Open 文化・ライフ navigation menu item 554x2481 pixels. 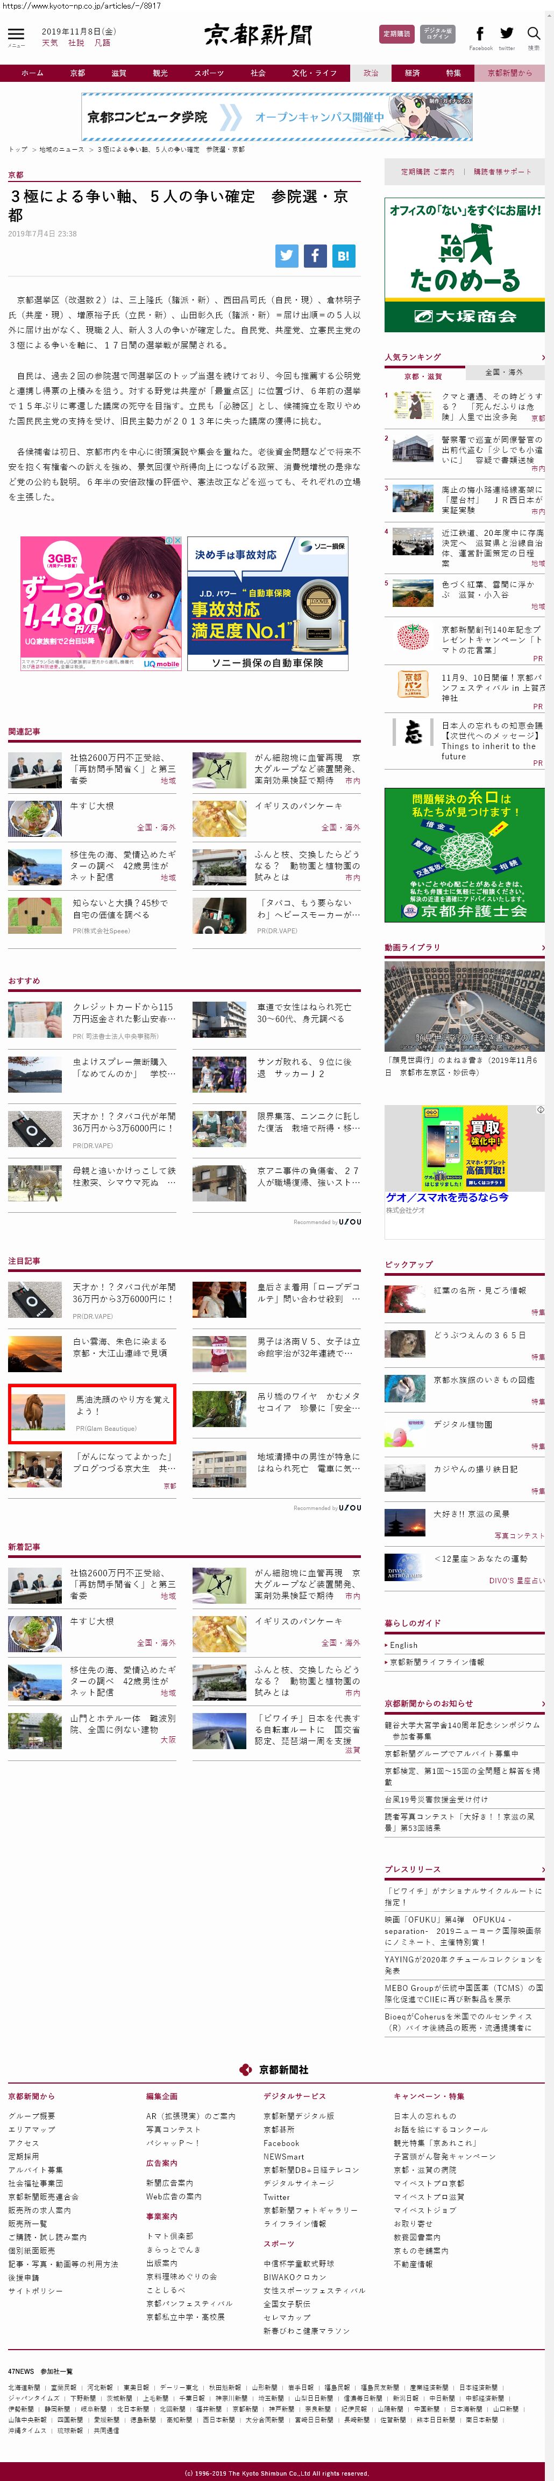tap(315, 73)
